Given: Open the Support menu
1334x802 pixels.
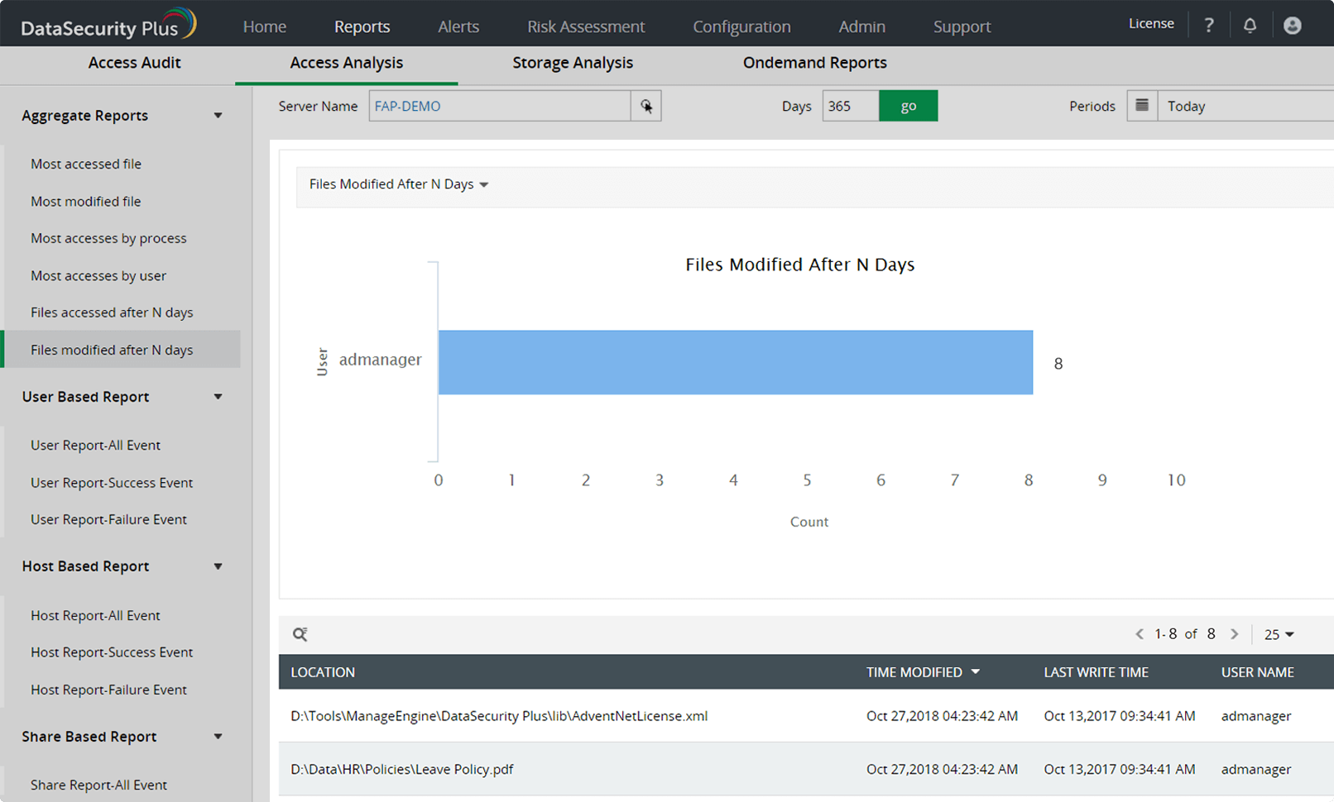Looking at the screenshot, I should tap(962, 26).
